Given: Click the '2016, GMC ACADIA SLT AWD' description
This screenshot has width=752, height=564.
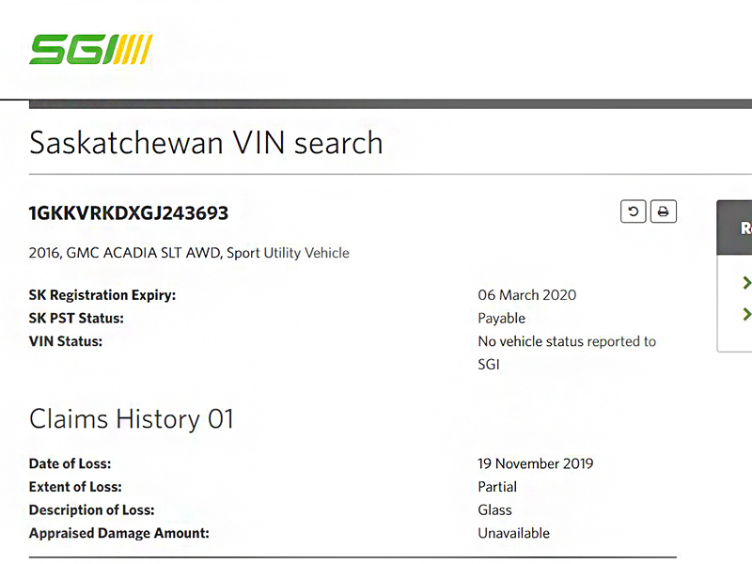Looking at the screenshot, I should 189,253.
